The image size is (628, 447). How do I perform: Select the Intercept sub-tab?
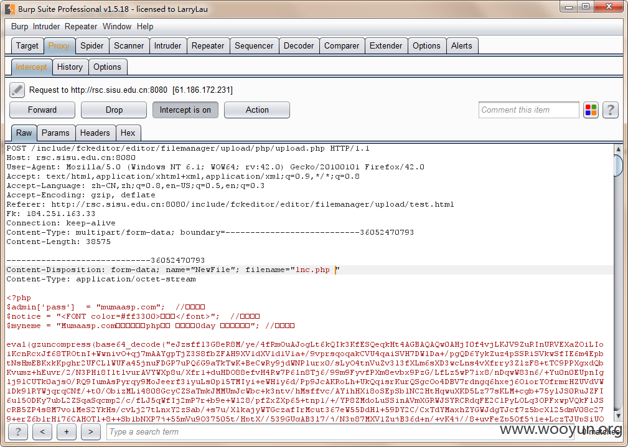click(x=31, y=67)
